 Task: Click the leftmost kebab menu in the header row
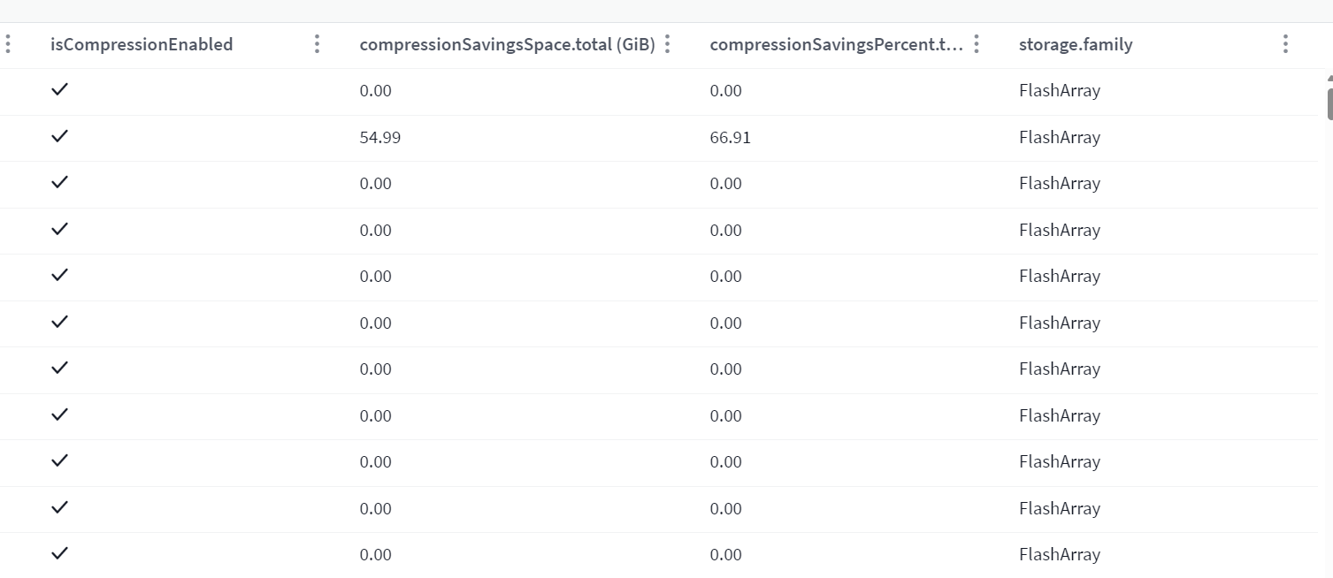pyautogui.click(x=9, y=43)
